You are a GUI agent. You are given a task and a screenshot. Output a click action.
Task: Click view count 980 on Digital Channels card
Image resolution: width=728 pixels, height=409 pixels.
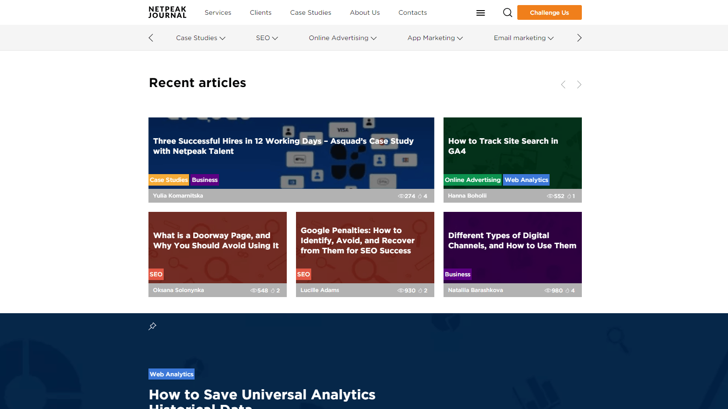[x=557, y=291]
